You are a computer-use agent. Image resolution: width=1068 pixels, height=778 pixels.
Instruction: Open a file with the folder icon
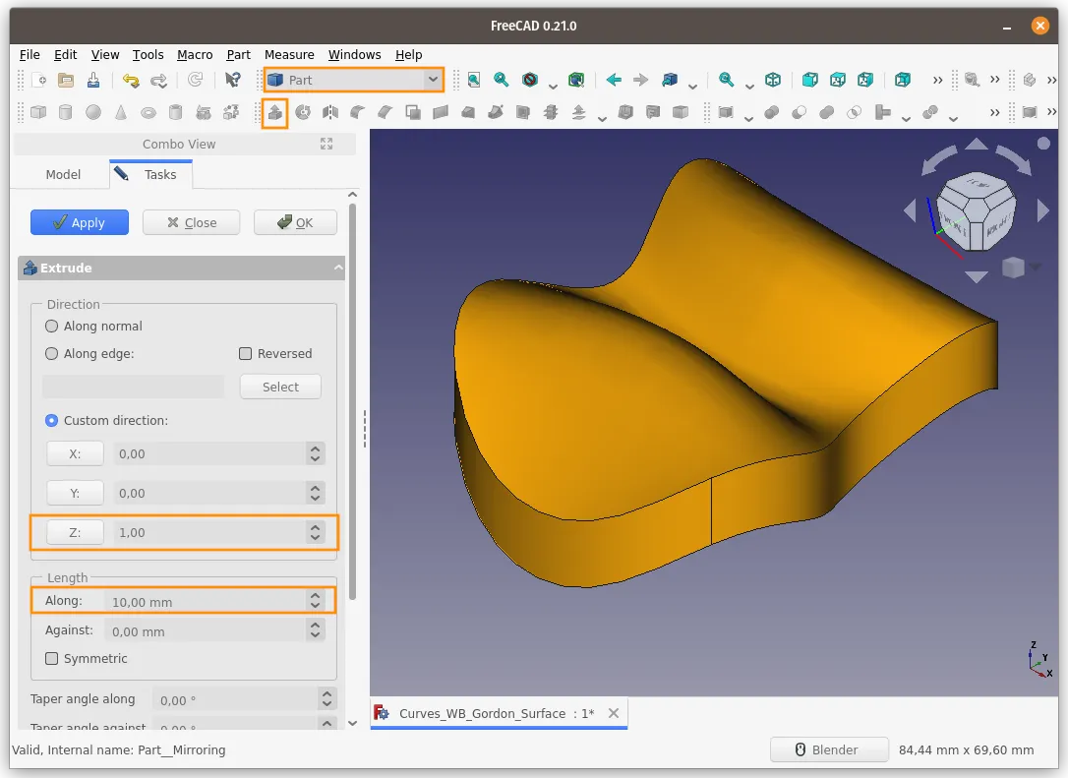(x=66, y=80)
